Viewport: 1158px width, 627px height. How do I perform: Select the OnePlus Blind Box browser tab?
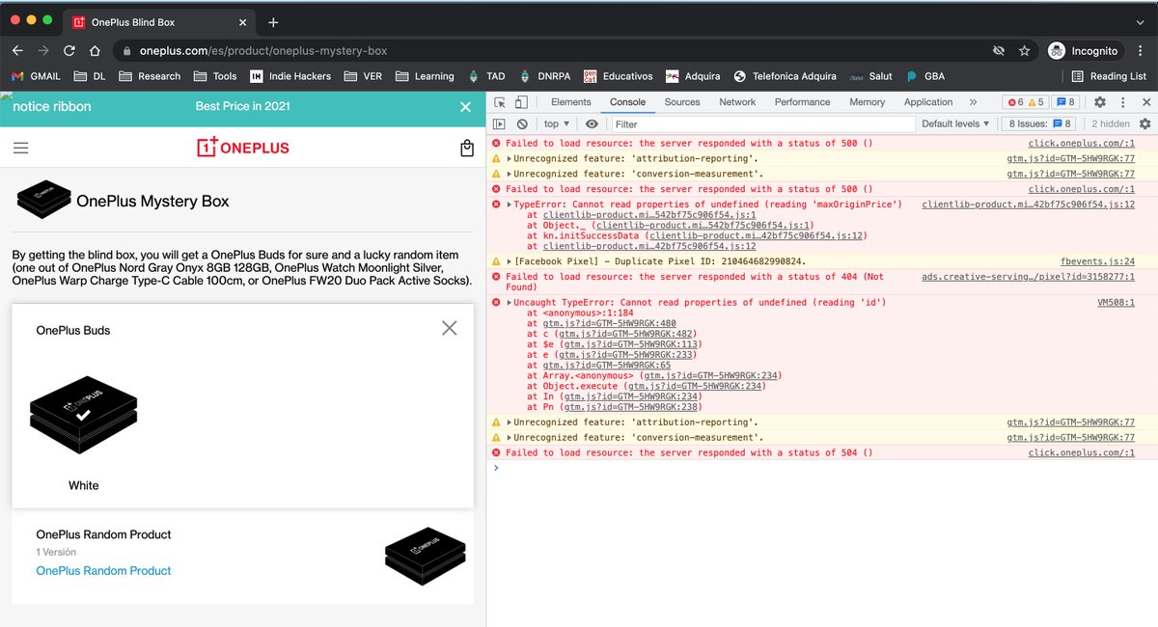[x=159, y=22]
